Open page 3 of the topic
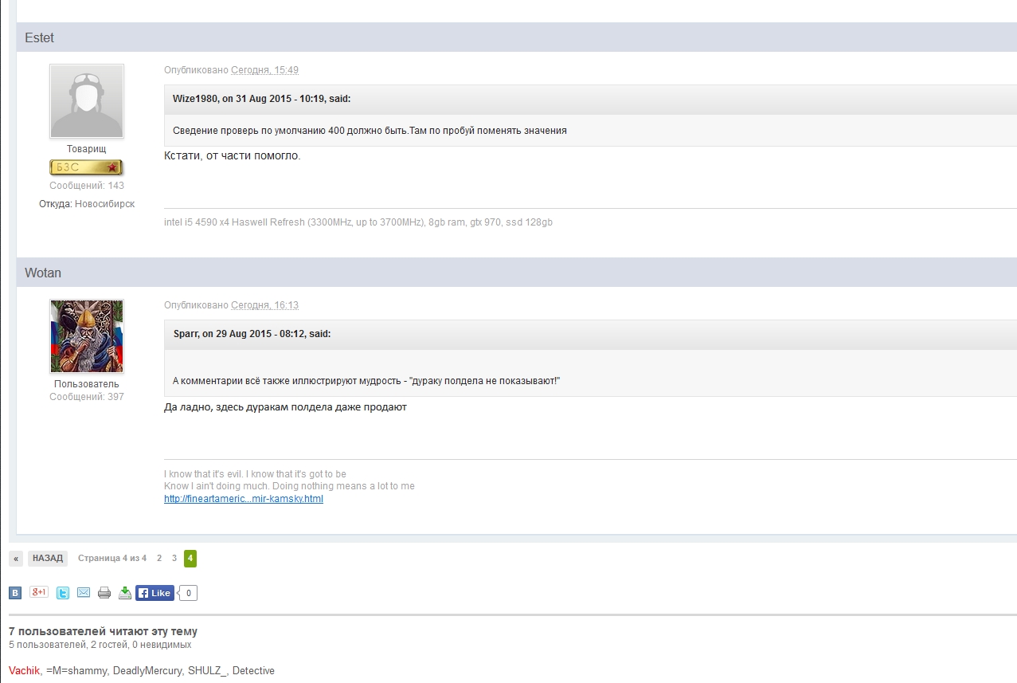 tap(174, 559)
